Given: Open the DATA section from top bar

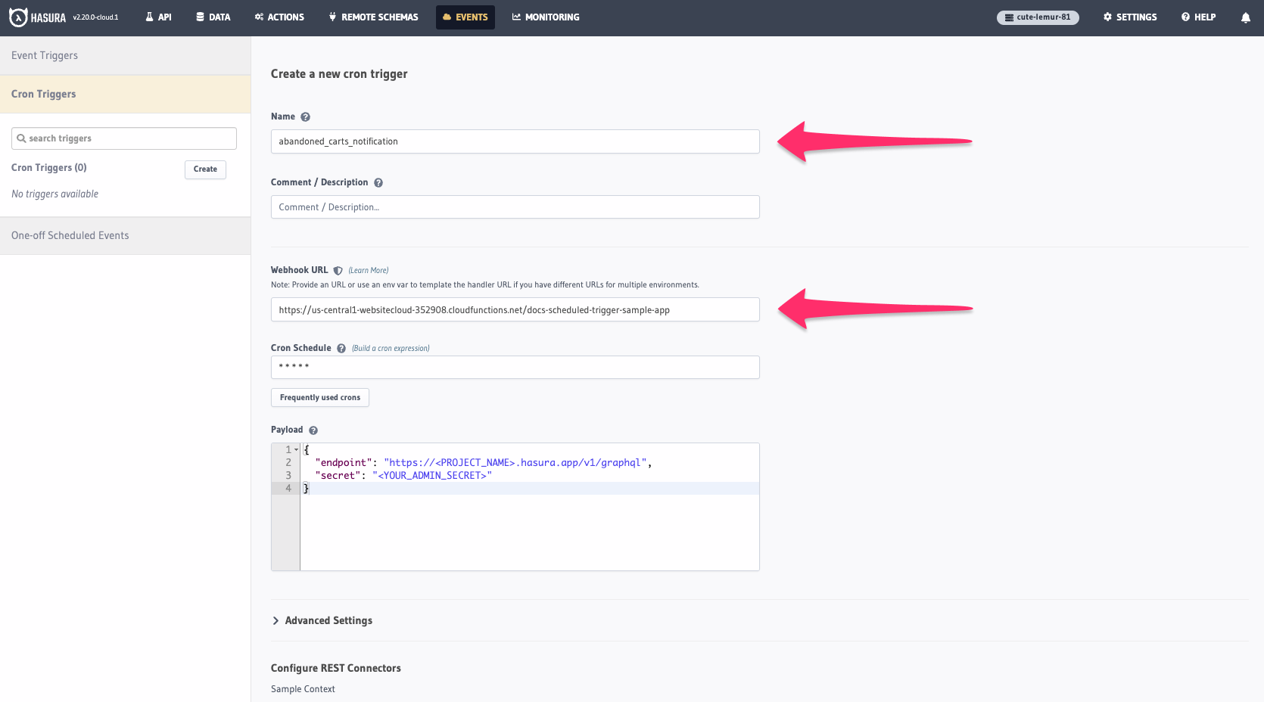Looking at the screenshot, I should [x=213, y=17].
